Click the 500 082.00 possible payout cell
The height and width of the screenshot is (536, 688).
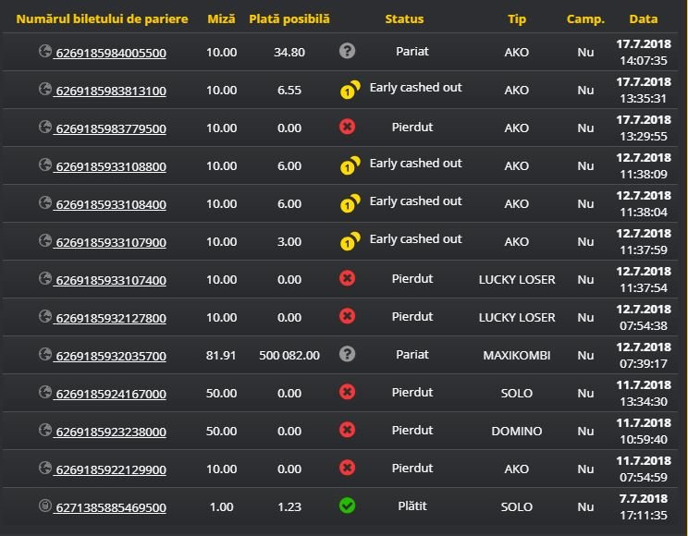click(x=289, y=355)
